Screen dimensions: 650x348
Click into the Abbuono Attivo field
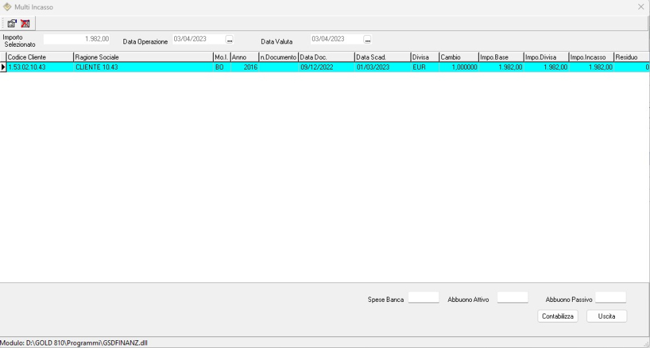pyautogui.click(x=512, y=298)
